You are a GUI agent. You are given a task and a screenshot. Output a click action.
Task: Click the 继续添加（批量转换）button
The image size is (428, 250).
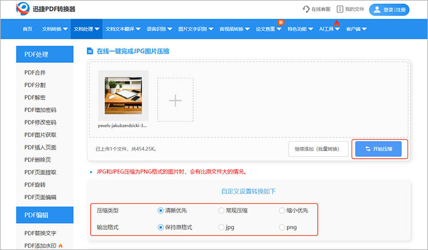click(318, 149)
